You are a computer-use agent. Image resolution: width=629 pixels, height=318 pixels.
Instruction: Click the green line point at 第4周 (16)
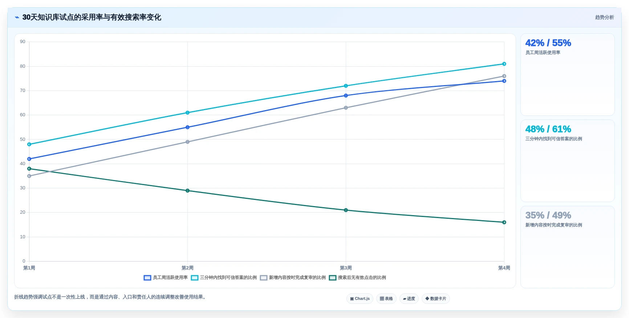pyautogui.click(x=504, y=222)
